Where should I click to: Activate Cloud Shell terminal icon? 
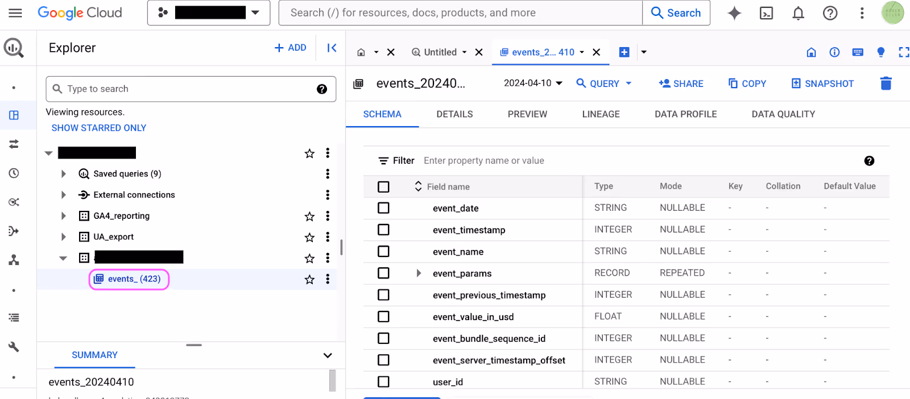coord(767,13)
